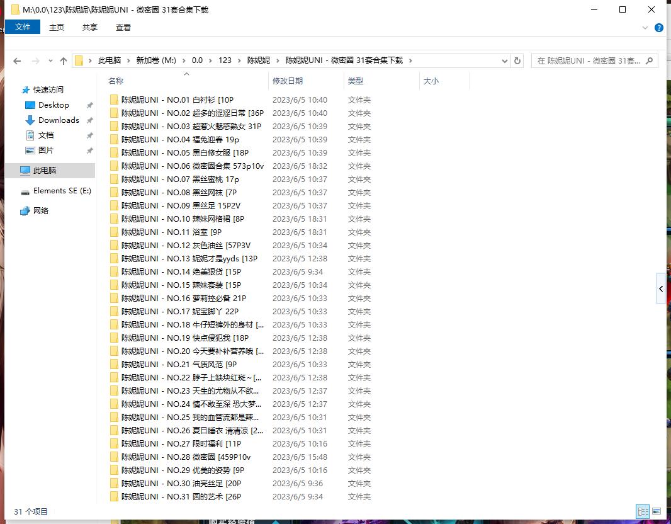
Task: Sort by the 大小 column header
Action: (x=431, y=81)
